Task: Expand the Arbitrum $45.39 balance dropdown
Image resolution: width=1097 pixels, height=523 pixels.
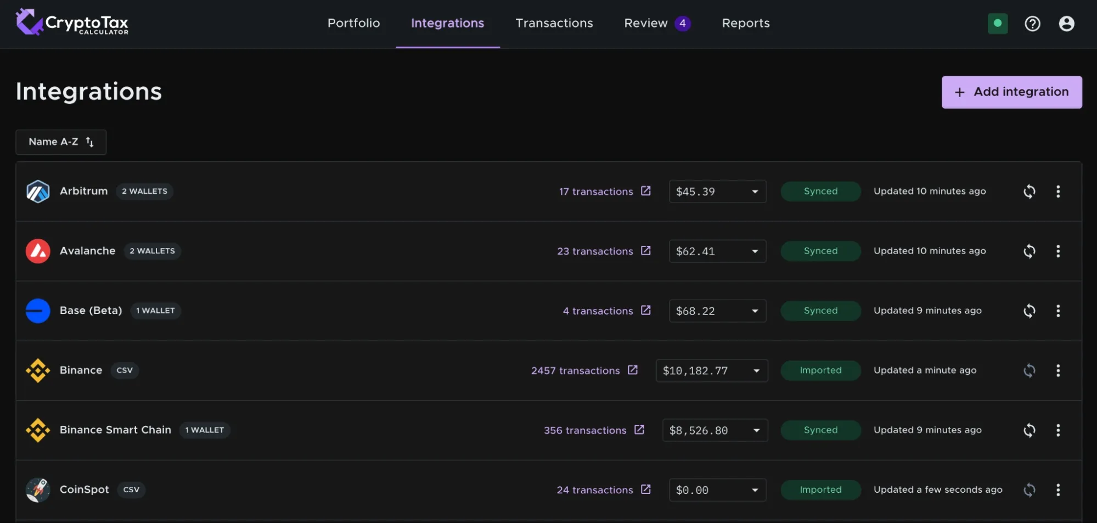Action: point(717,192)
